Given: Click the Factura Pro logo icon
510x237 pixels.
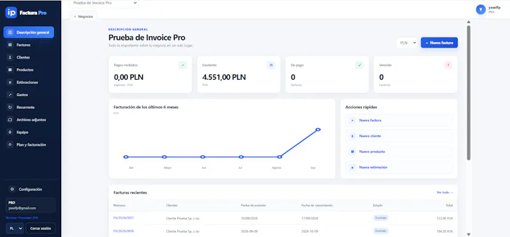Looking at the screenshot, I should tap(11, 13).
